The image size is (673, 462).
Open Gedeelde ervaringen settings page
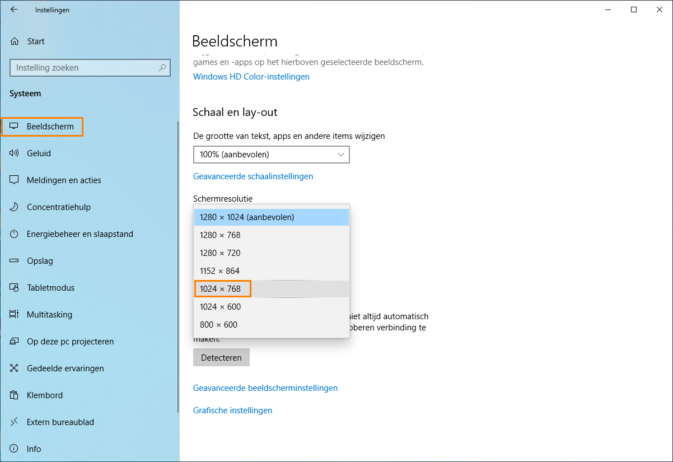pyautogui.click(x=65, y=368)
